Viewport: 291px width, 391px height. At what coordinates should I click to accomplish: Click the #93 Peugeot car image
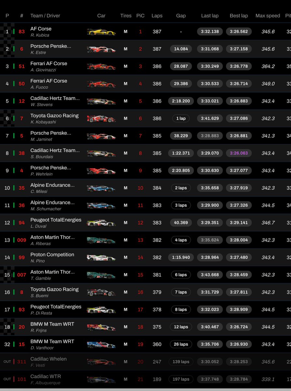coord(101,310)
